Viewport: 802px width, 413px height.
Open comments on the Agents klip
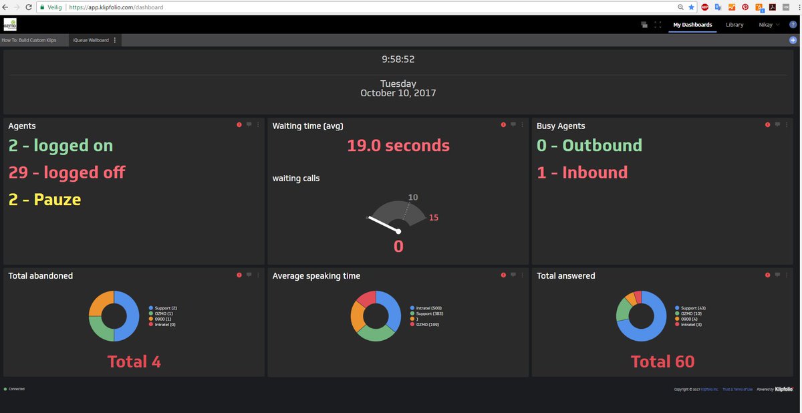tap(249, 124)
